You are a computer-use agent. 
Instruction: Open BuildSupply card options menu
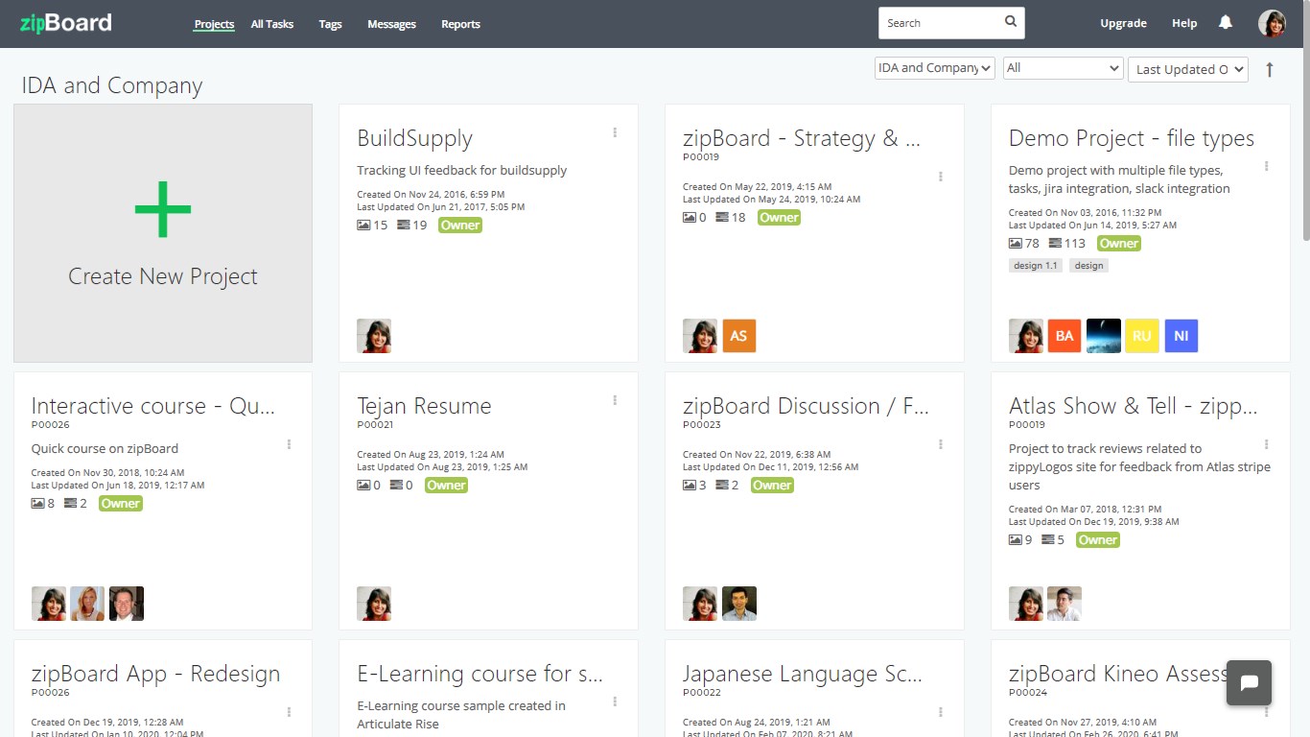(x=615, y=132)
